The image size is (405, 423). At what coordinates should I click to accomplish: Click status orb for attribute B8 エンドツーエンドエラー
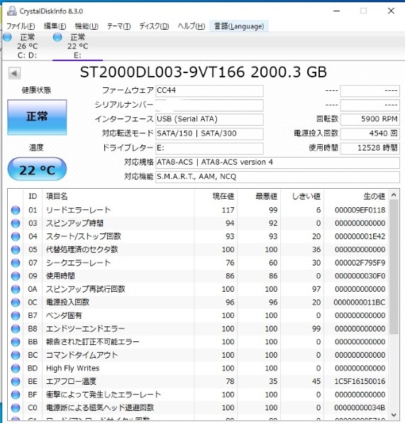click(16, 329)
